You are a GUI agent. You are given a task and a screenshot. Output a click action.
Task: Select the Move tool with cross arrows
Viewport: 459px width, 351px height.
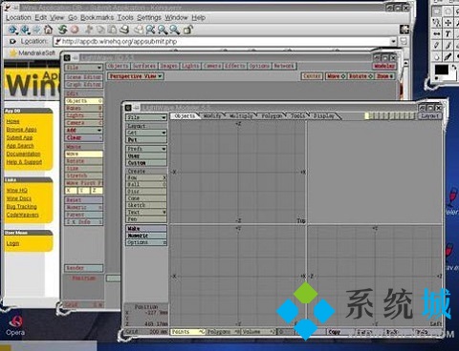[448, 23]
